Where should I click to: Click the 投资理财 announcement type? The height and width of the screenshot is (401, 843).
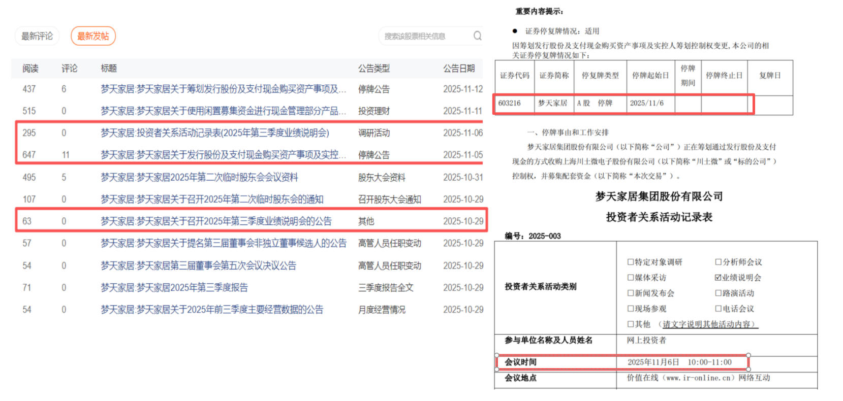(x=374, y=111)
